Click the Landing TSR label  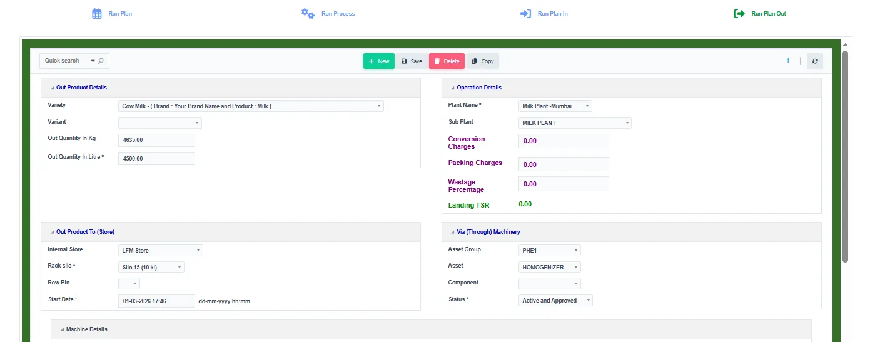point(468,205)
